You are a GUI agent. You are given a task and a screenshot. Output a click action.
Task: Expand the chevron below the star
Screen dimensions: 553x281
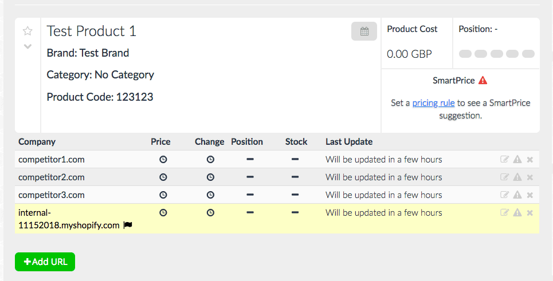tap(28, 46)
